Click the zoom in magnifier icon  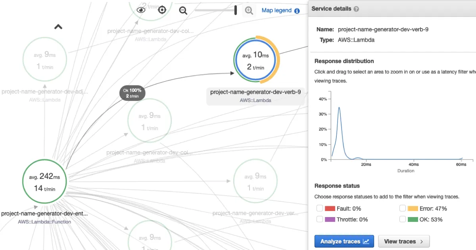(249, 11)
